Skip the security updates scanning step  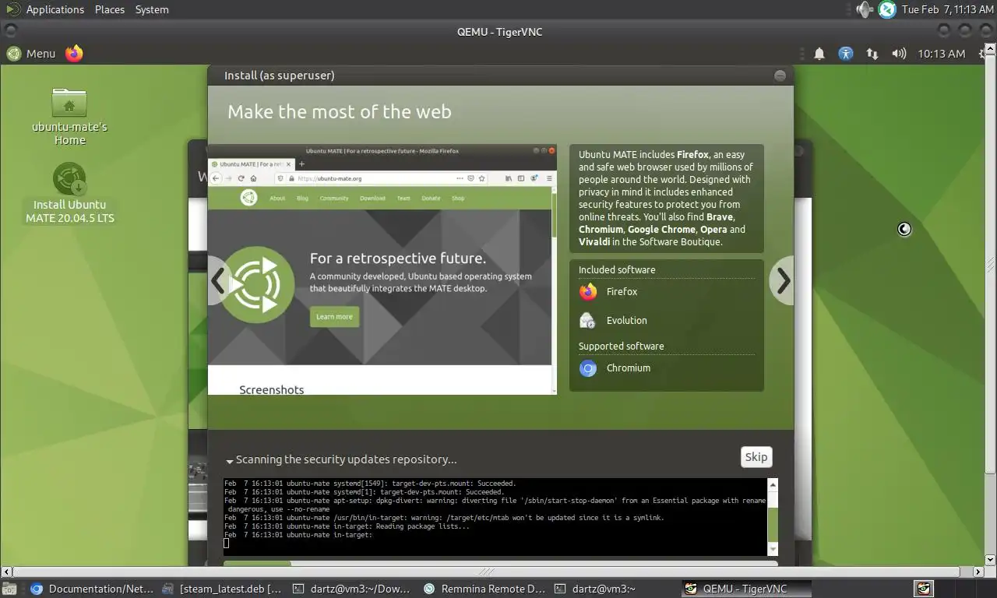[x=756, y=457]
